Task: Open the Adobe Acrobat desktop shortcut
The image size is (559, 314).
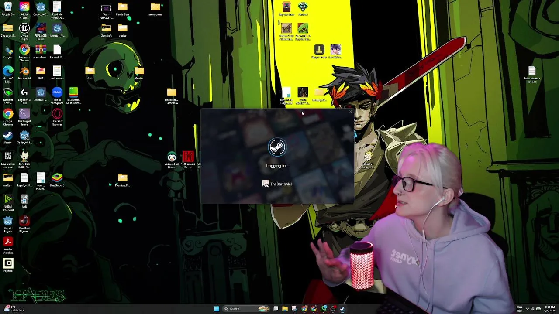Action: 8,246
